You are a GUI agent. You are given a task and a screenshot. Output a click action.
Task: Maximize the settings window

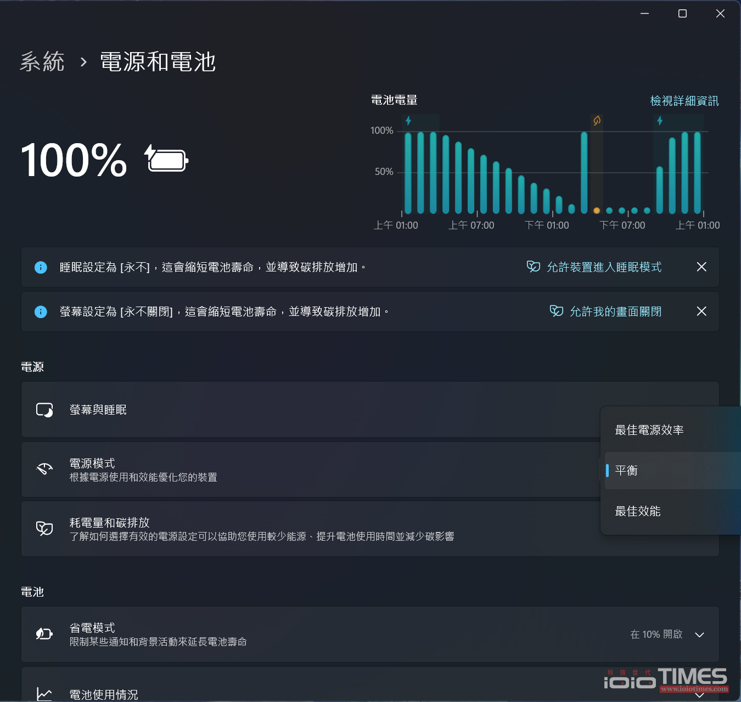pos(682,13)
